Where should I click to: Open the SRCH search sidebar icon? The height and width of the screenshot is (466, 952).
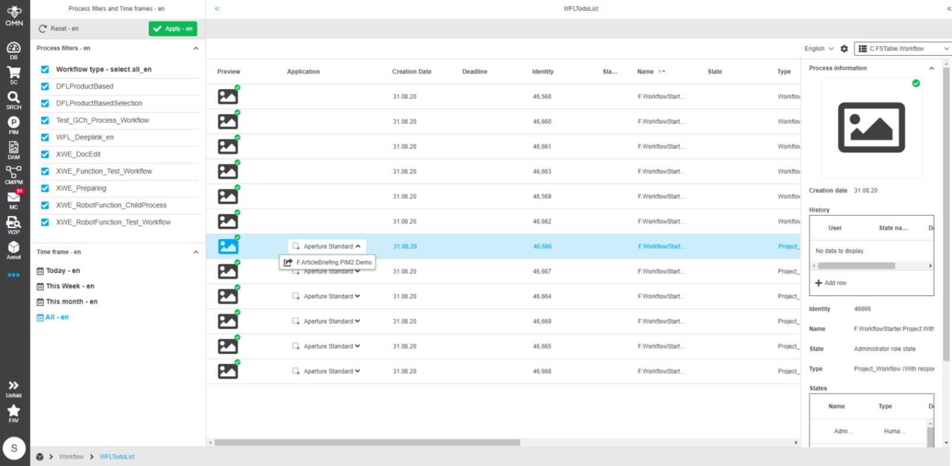(14, 99)
